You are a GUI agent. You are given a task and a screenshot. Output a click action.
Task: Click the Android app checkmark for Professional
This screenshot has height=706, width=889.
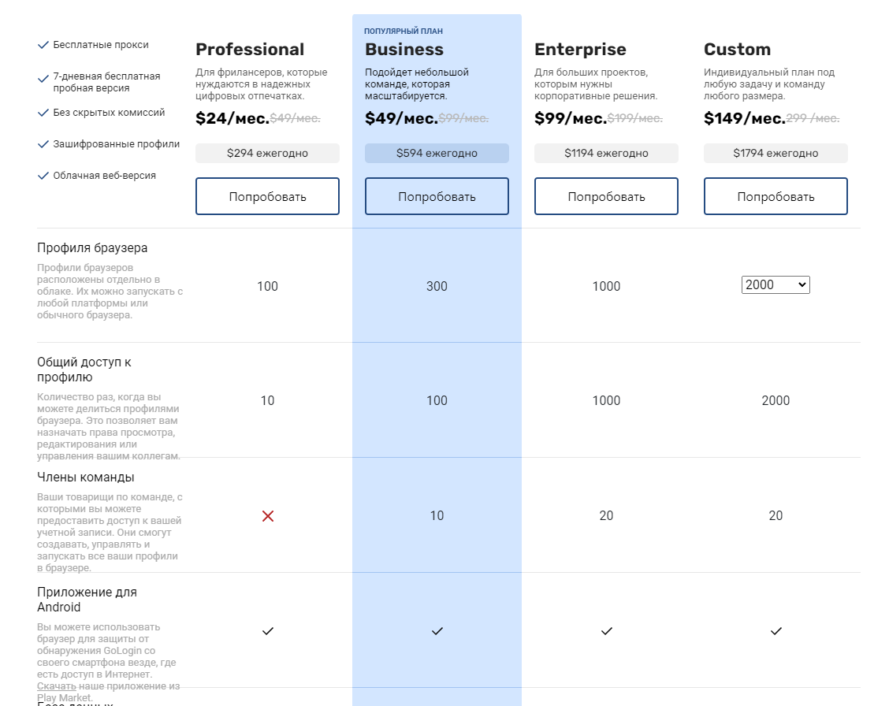tap(268, 630)
